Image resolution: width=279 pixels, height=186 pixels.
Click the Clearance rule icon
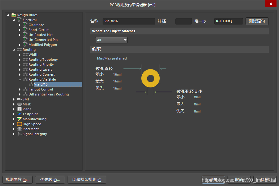tap(25, 25)
